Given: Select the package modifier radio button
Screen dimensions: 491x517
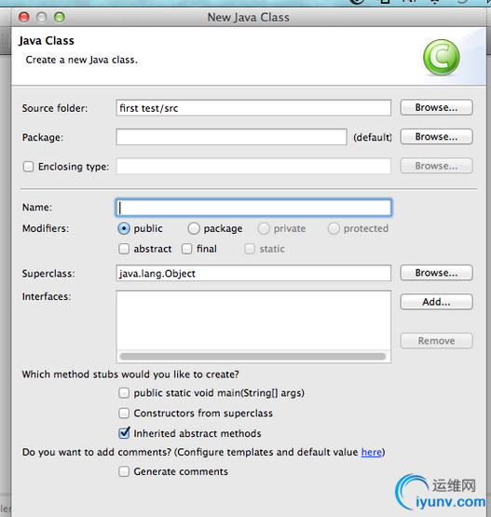Looking at the screenshot, I should point(194,228).
